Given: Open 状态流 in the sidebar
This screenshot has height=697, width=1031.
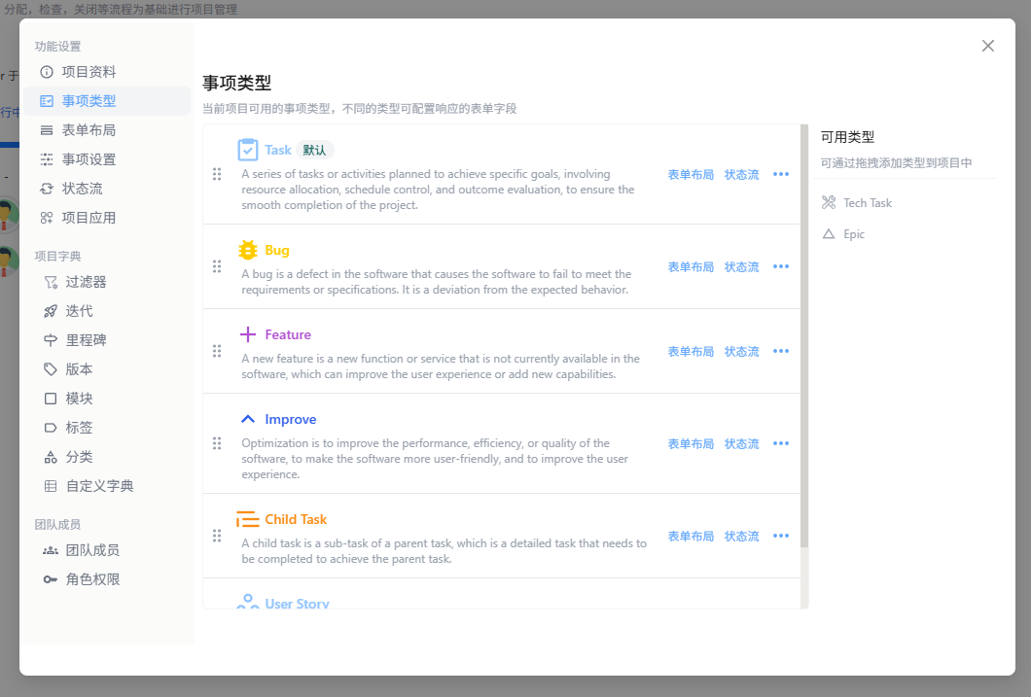Looking at the screenshot, I should pos(107,189).
